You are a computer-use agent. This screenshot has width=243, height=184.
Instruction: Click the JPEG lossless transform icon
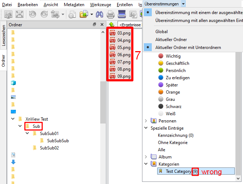55,14
